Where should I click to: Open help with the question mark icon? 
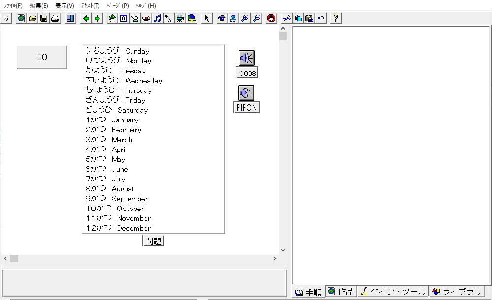click(336, 18)
